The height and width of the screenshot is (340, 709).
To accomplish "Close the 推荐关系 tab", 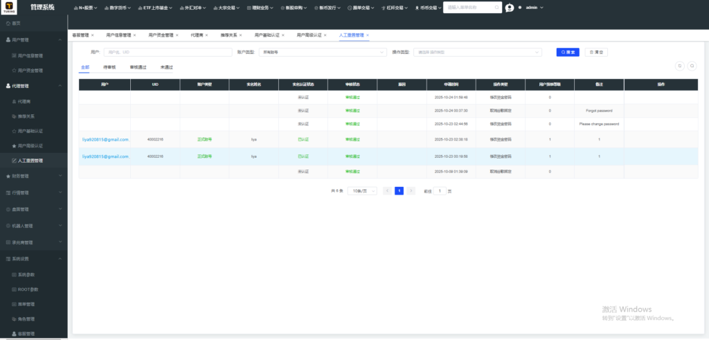I will click(240, 35).
